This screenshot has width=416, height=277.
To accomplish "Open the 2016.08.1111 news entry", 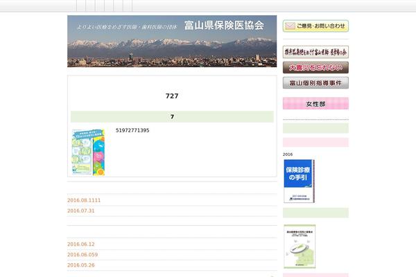I will click(84, 200).
